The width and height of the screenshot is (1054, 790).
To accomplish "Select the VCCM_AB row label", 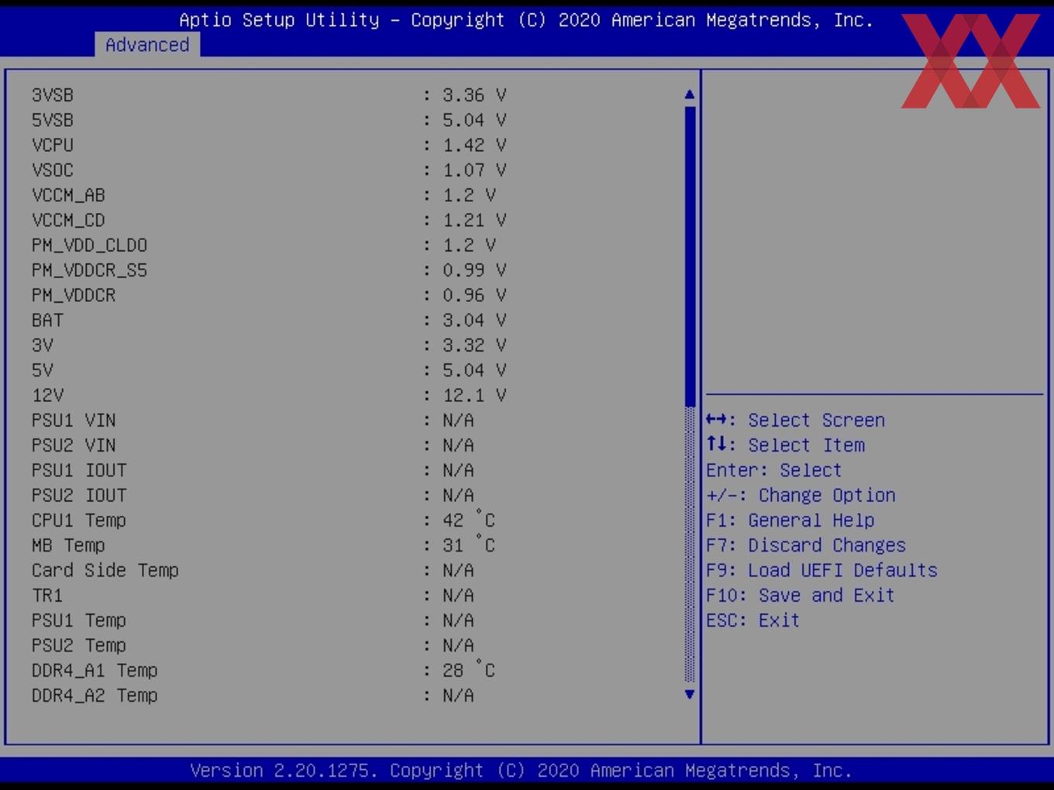I will click(x=68, y=195).
